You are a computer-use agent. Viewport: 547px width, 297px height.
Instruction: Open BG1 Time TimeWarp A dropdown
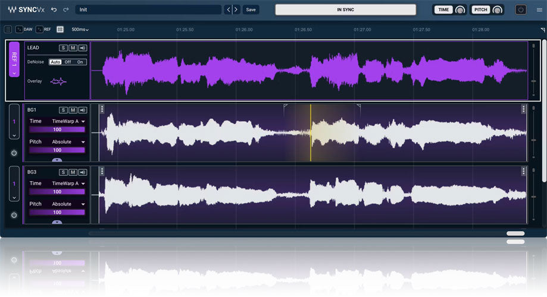pos(68,121)
